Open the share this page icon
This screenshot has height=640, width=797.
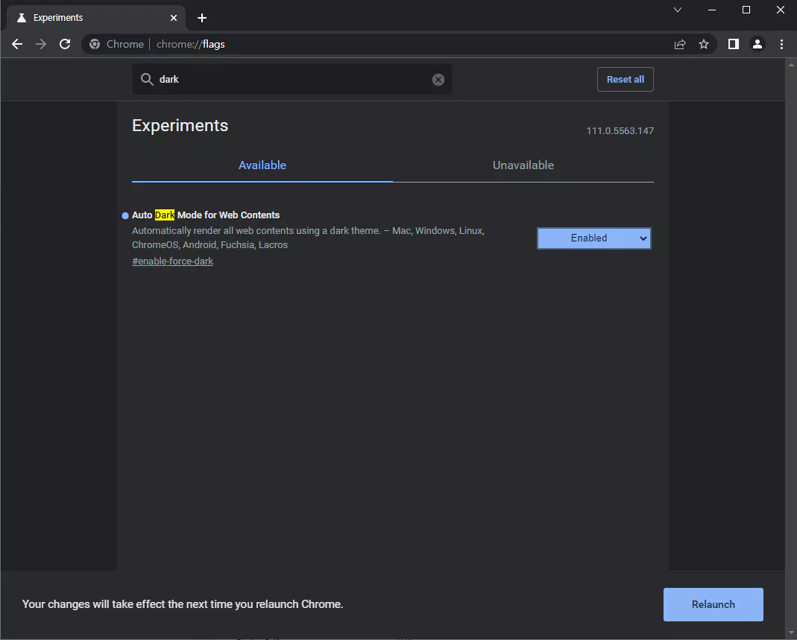click(680, 44)
